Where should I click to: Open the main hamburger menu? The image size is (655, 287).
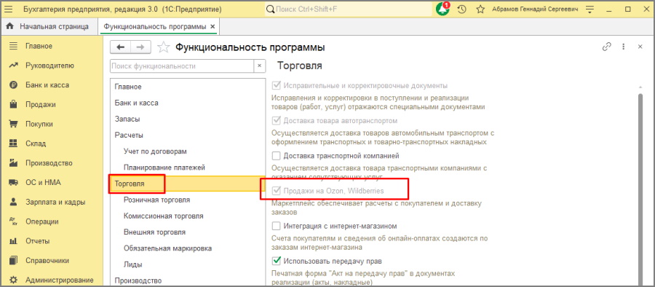(x=9, y=9)
